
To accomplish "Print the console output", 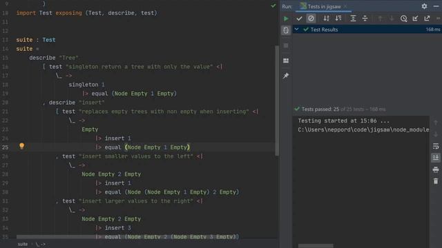I will (436, 169).
